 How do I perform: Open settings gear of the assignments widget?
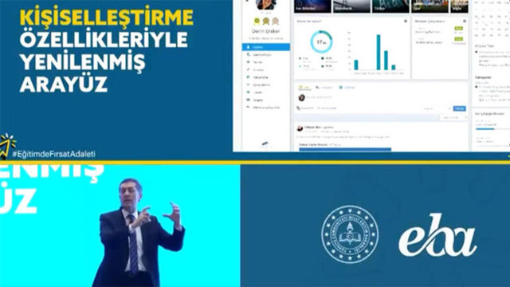coord(465,22)
